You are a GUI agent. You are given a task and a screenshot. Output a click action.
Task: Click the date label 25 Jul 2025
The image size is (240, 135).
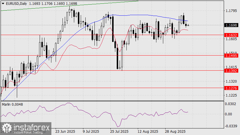(119, 132)
